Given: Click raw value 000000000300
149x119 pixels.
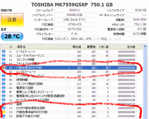Looking at the screenshot, I should pos(127,68).
